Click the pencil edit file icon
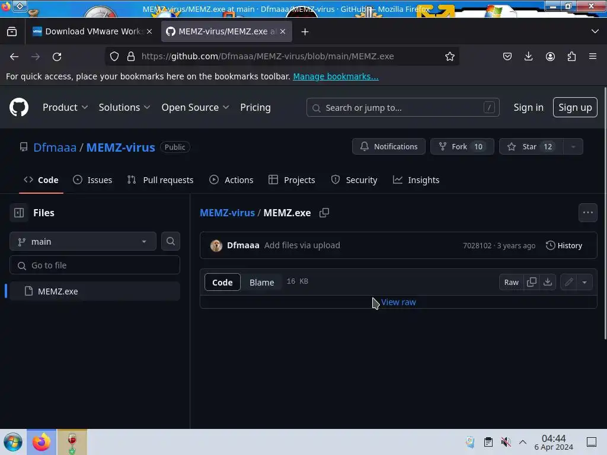Viewport: 607px width, 455px height. pyautogui.click(x=568, y=282)
